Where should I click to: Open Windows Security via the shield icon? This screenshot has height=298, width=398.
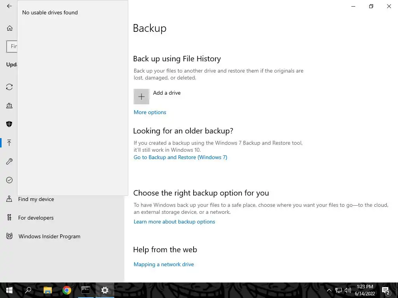(9, 124)
